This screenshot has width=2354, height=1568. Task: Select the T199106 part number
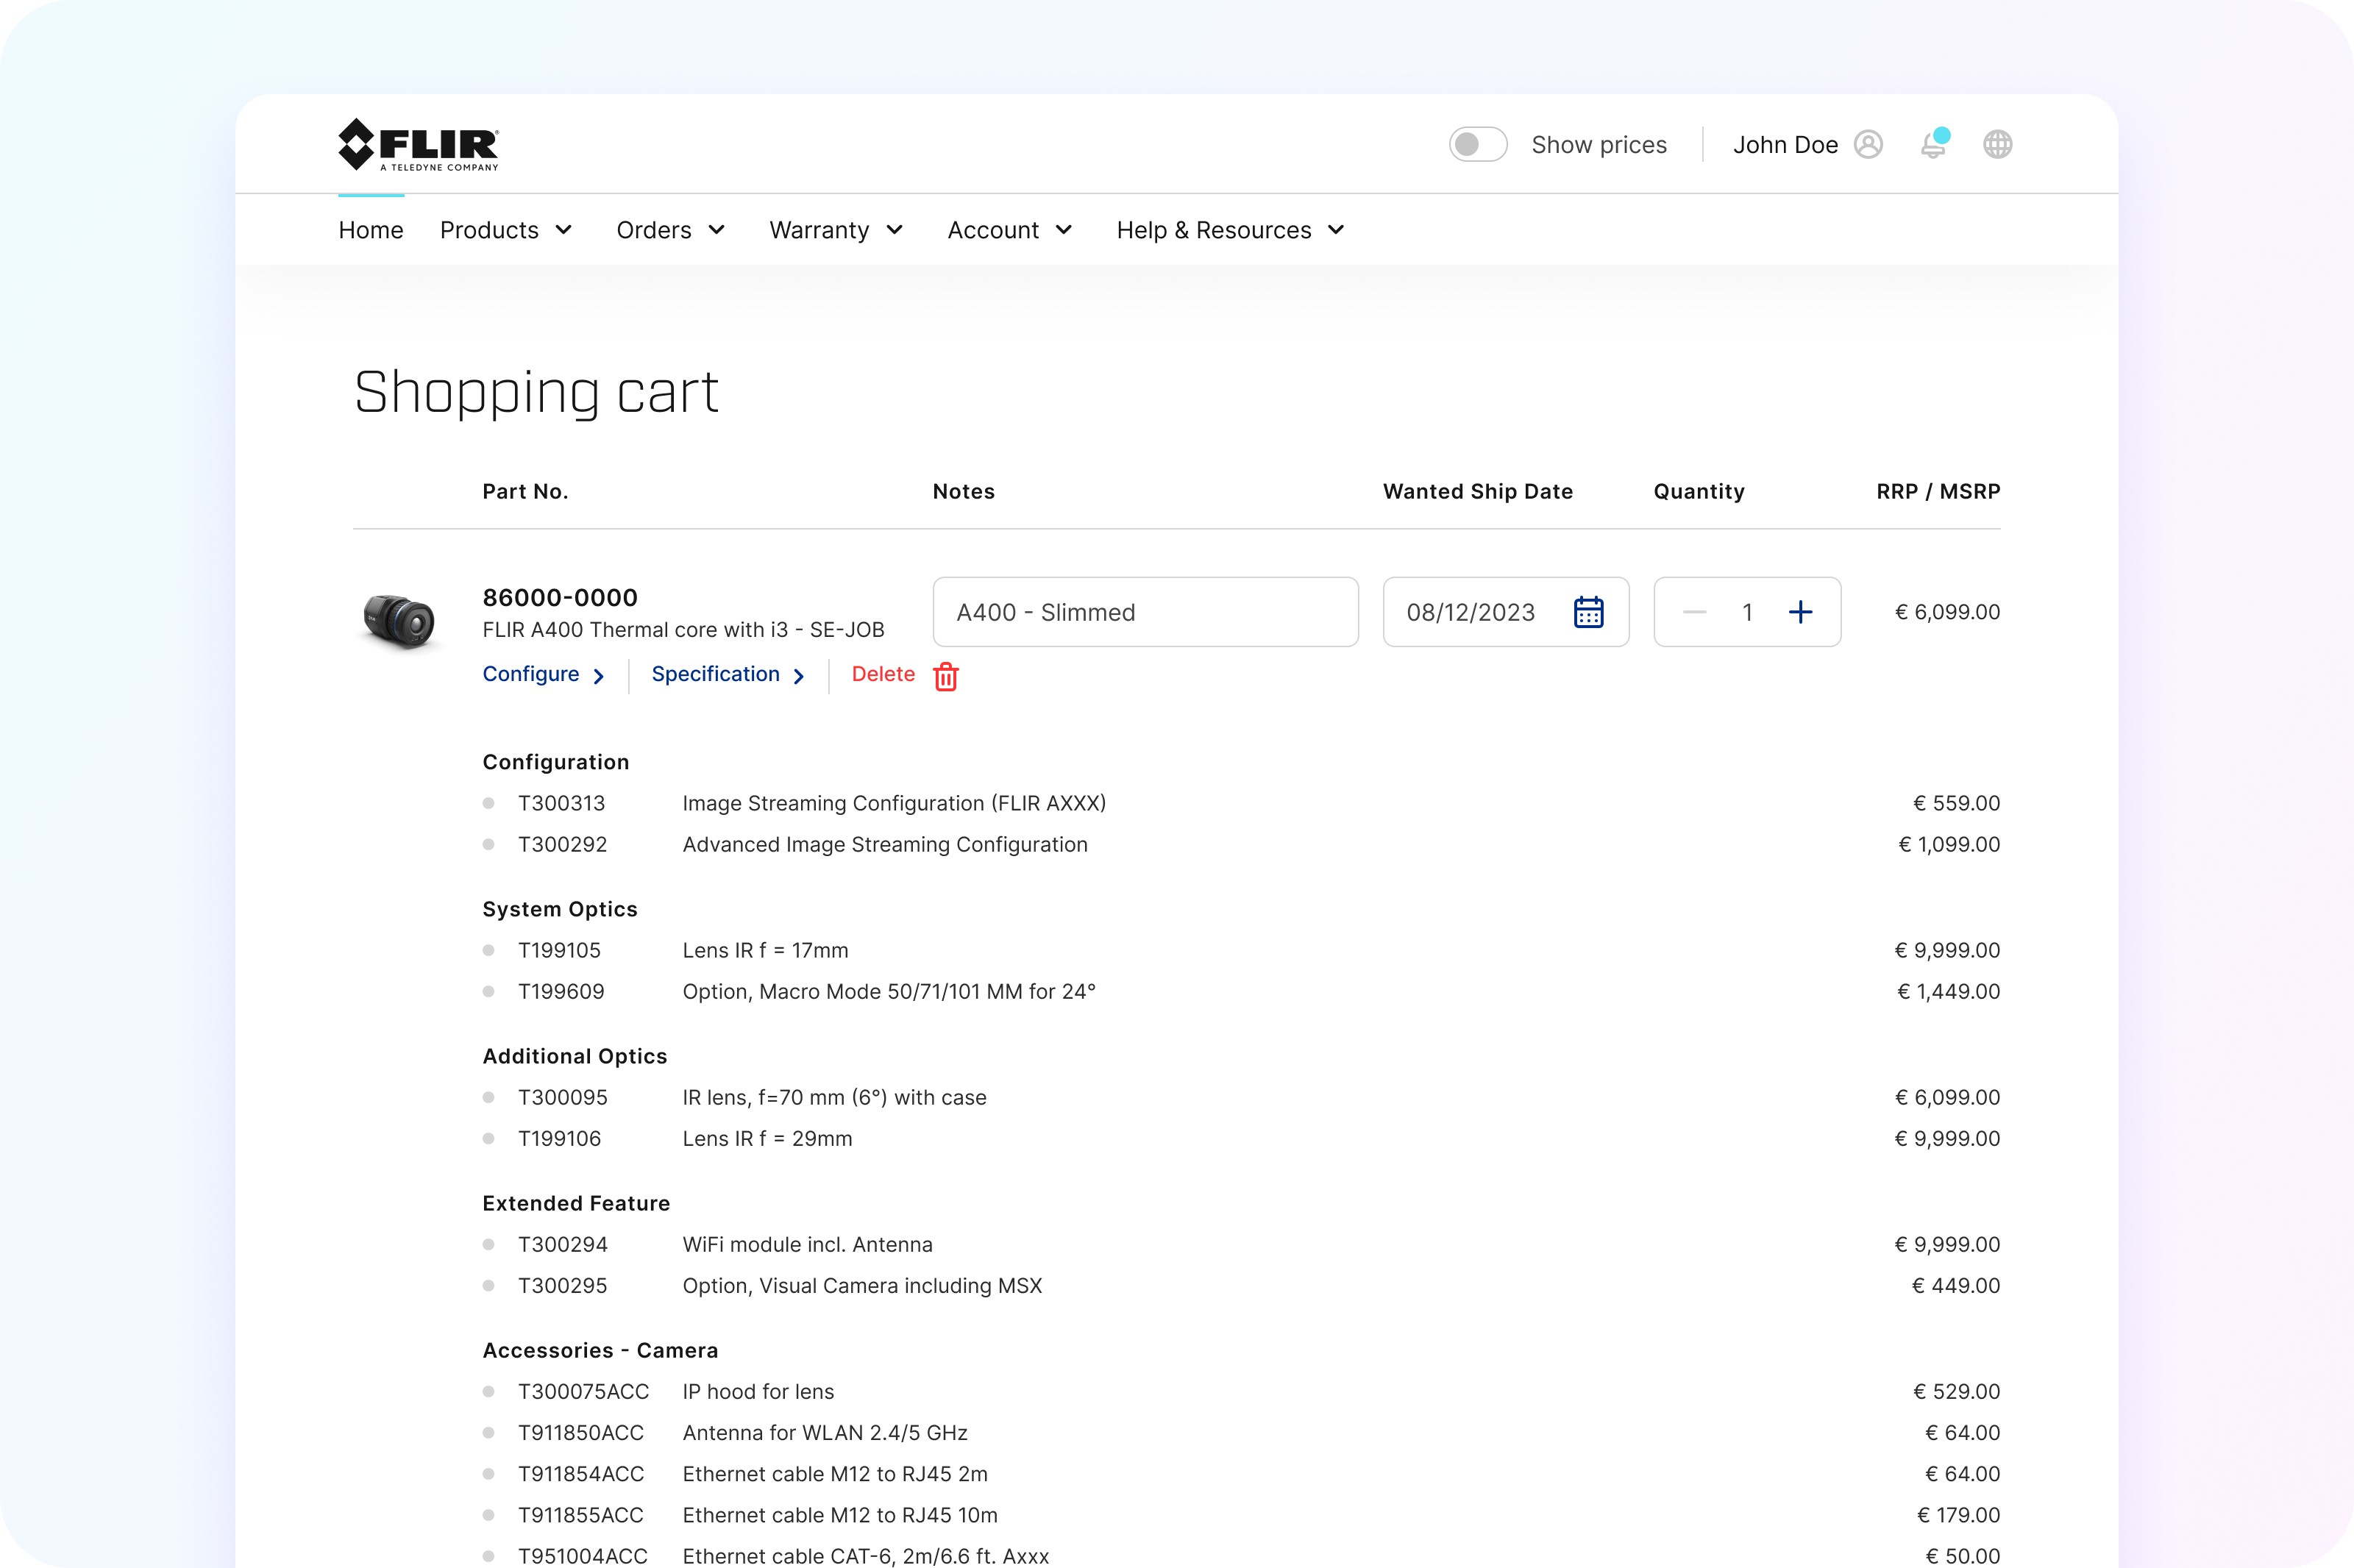559,1138
